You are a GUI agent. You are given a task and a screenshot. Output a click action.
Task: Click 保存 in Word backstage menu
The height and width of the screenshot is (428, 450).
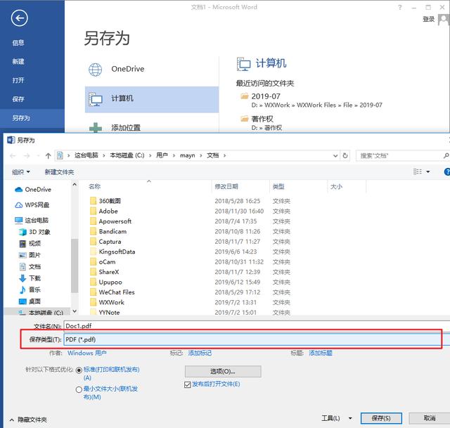point(18,99)
